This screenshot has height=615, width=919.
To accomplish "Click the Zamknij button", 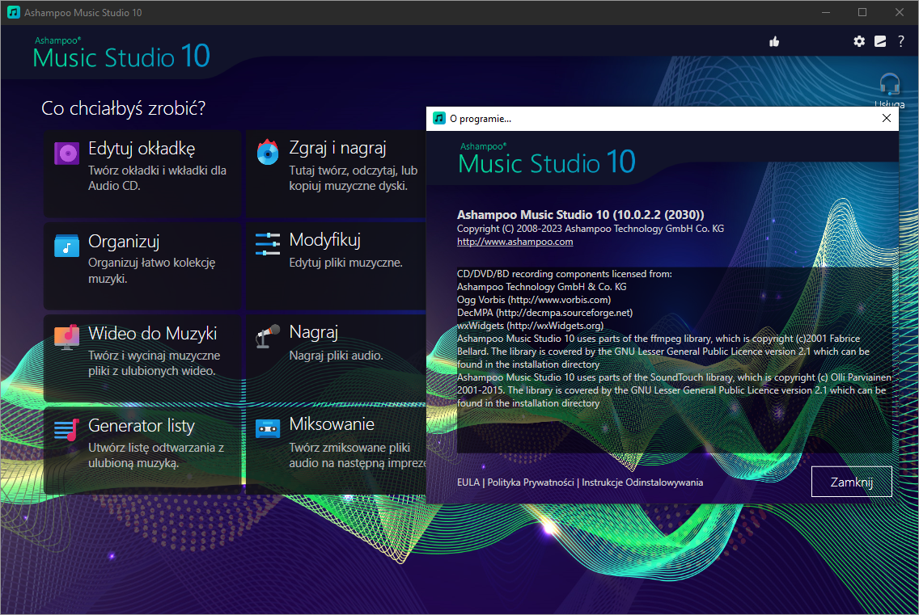I will pyautogui.click(x=852, y=482).
